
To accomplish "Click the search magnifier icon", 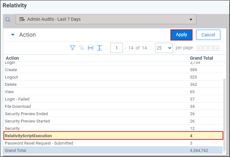I will pos(8,19).
